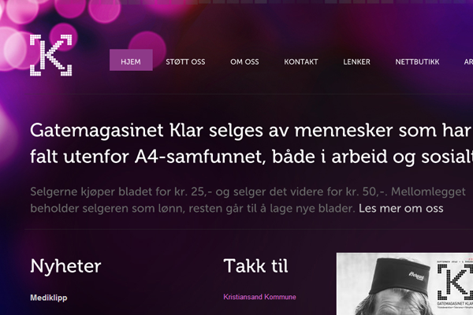
Task: Select KONTAKT in the navigation bar
Action: click(x=301, y=61)
